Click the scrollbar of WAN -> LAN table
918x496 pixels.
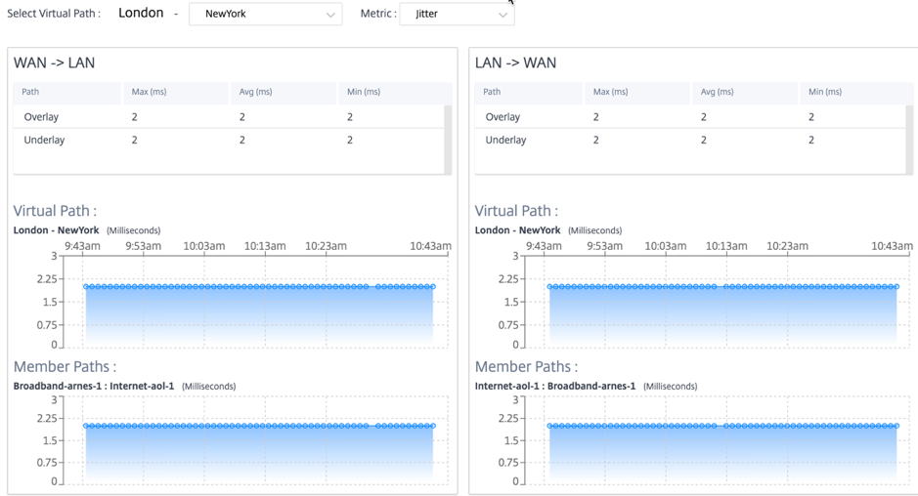(x=448, y=140)
